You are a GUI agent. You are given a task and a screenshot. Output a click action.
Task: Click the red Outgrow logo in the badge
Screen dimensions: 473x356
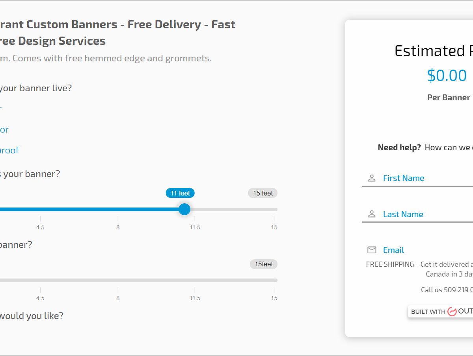[452, 312]
